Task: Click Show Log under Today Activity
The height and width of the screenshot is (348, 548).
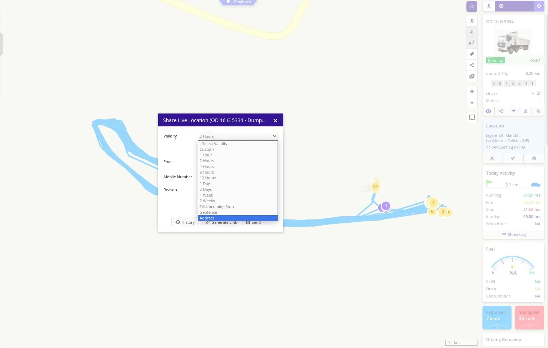Action: [x=514, y=235]
